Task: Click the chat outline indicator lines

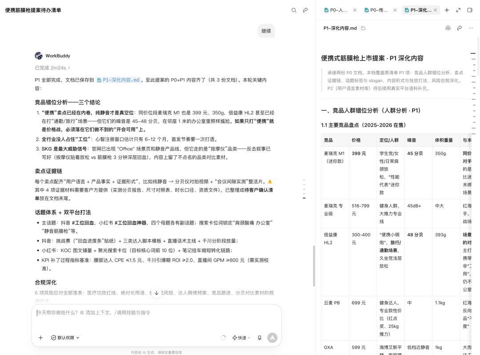Action: pos(304,189)
